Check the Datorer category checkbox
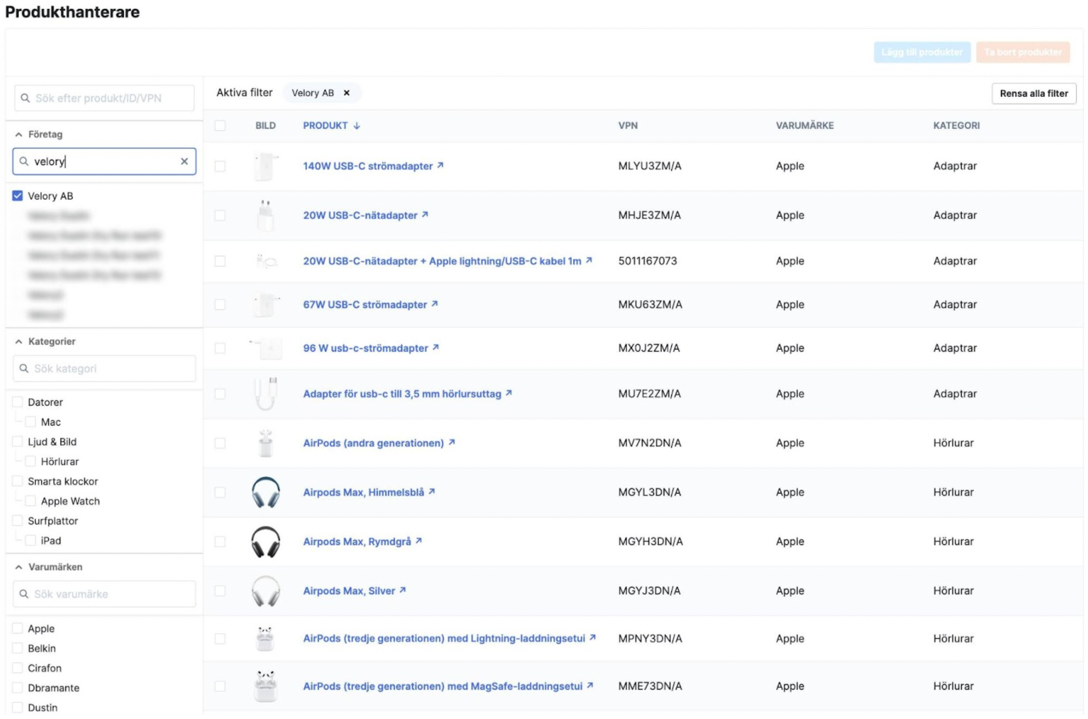 coord(17,402)
